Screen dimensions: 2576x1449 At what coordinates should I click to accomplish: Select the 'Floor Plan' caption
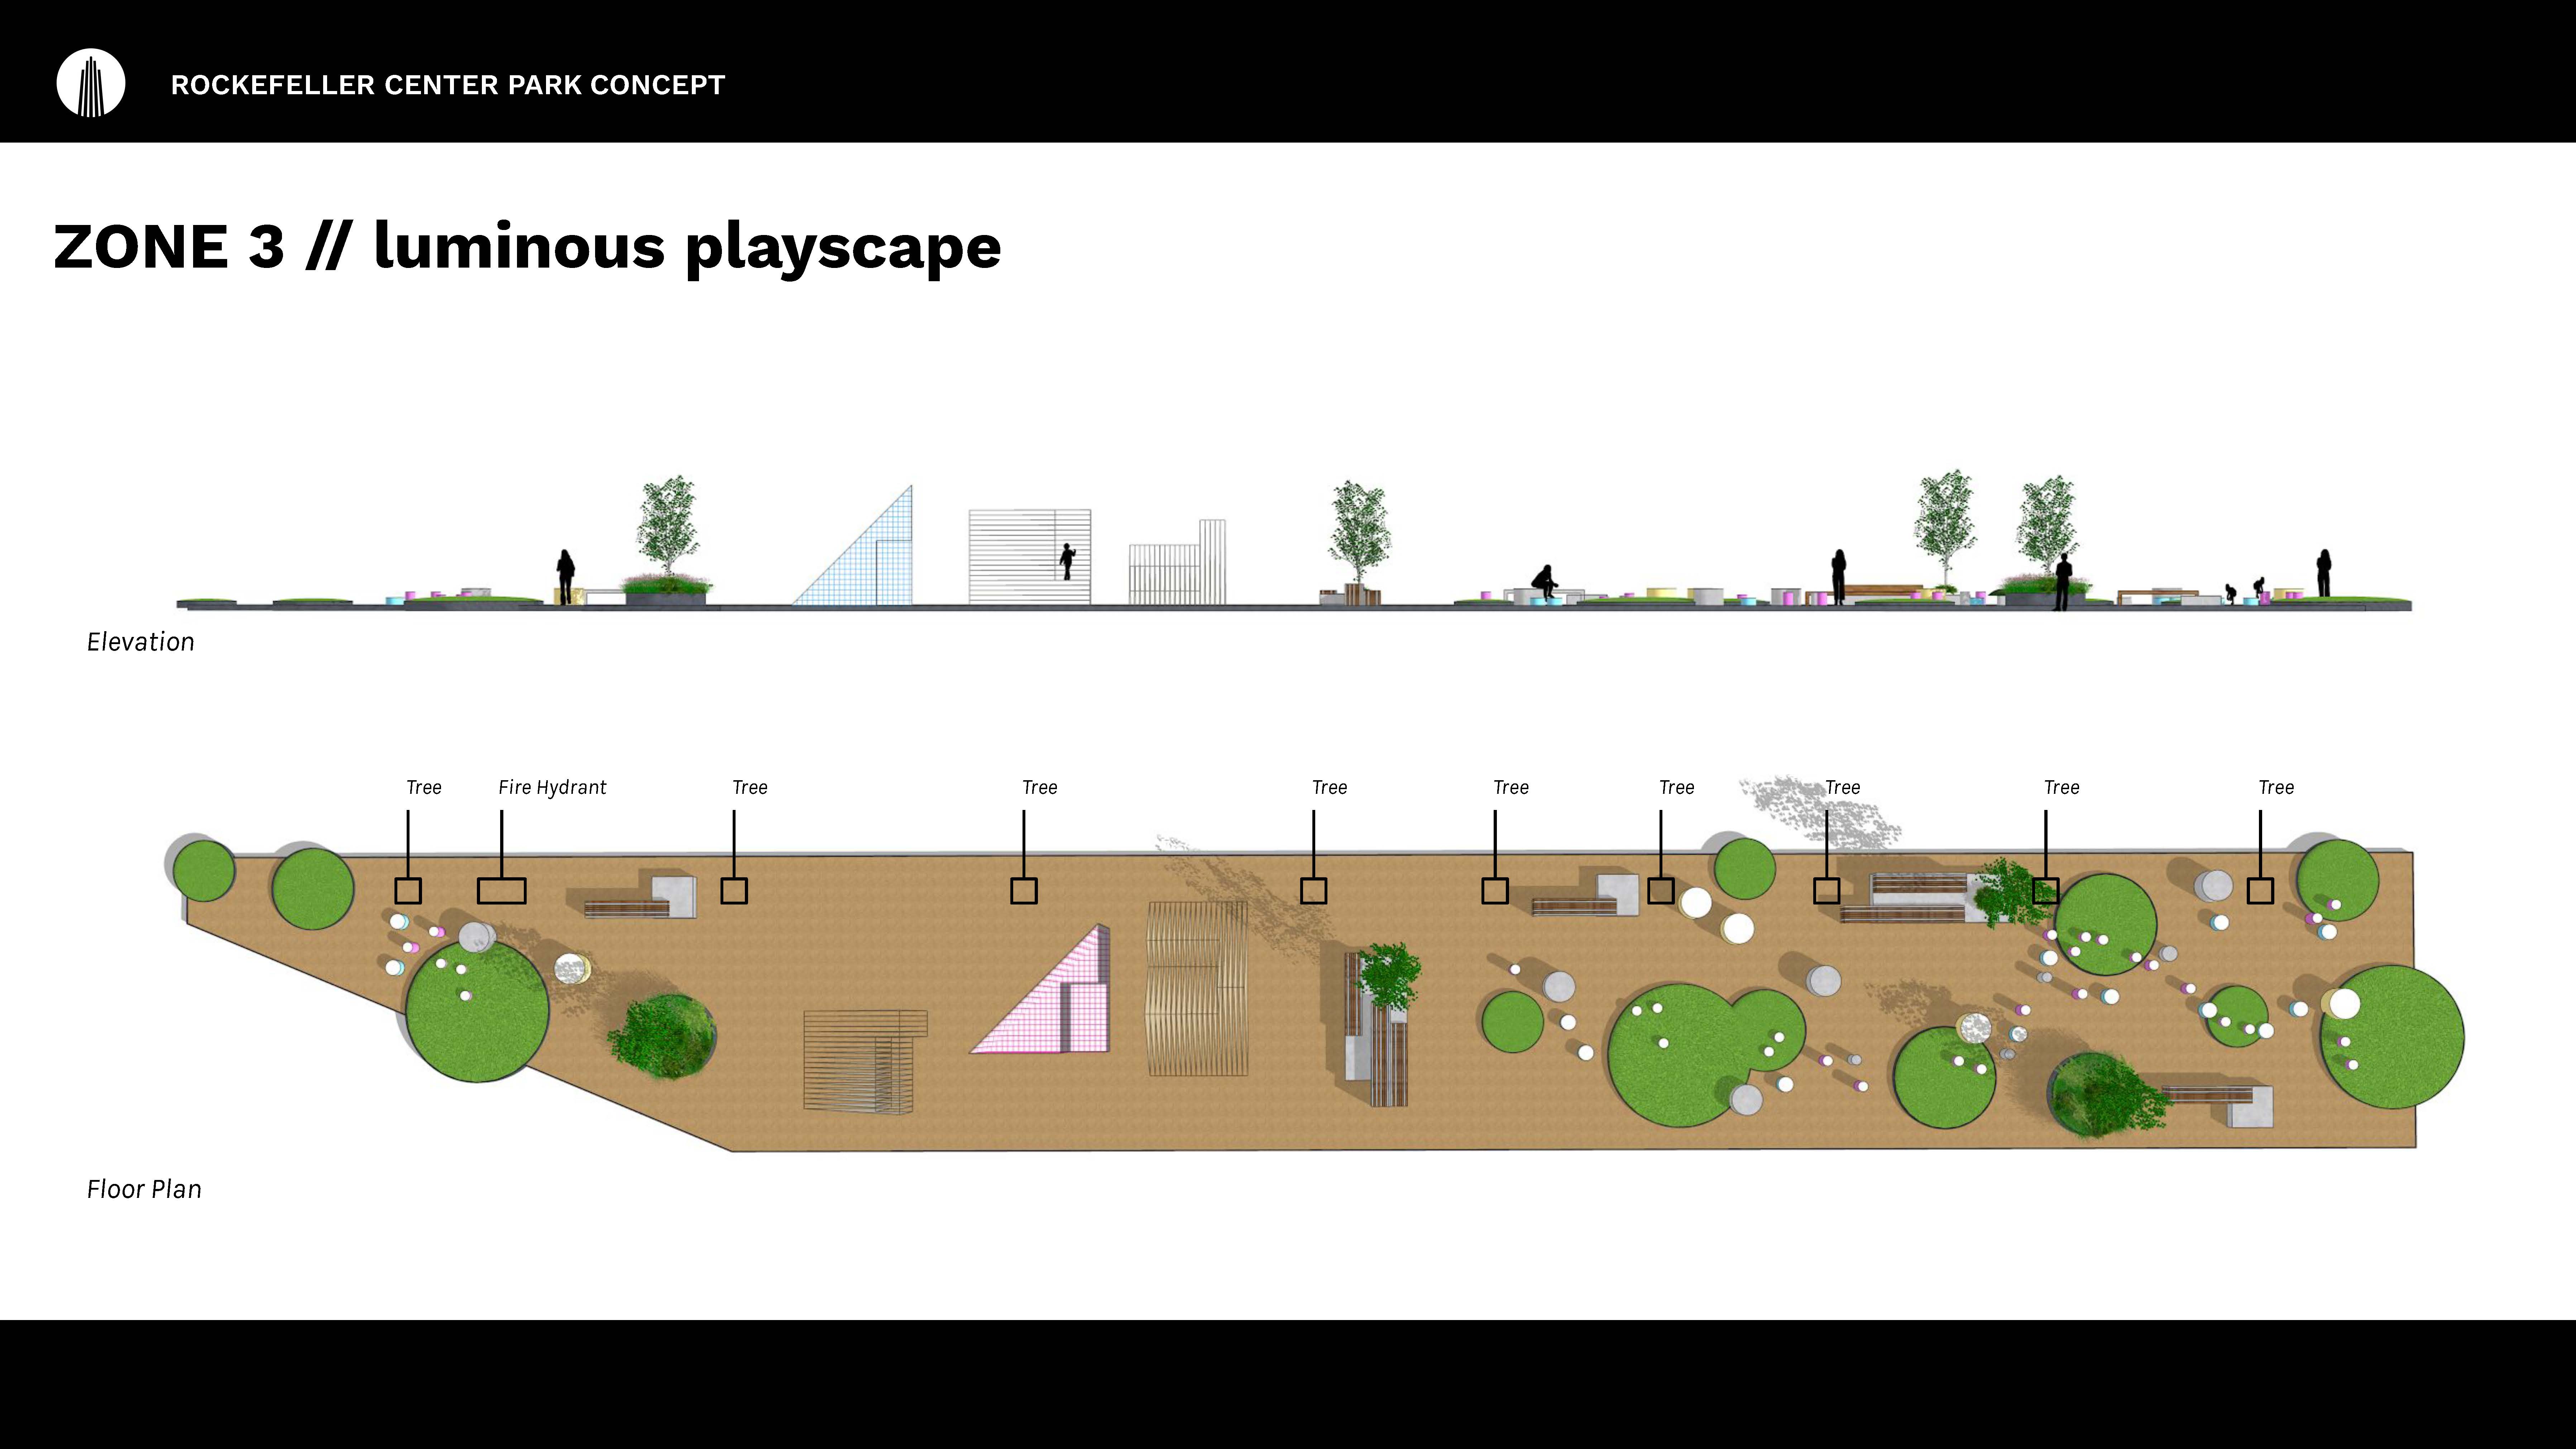pos(144,1189)
